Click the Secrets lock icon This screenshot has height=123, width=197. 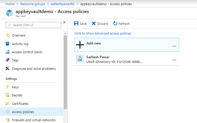(8, 95)
